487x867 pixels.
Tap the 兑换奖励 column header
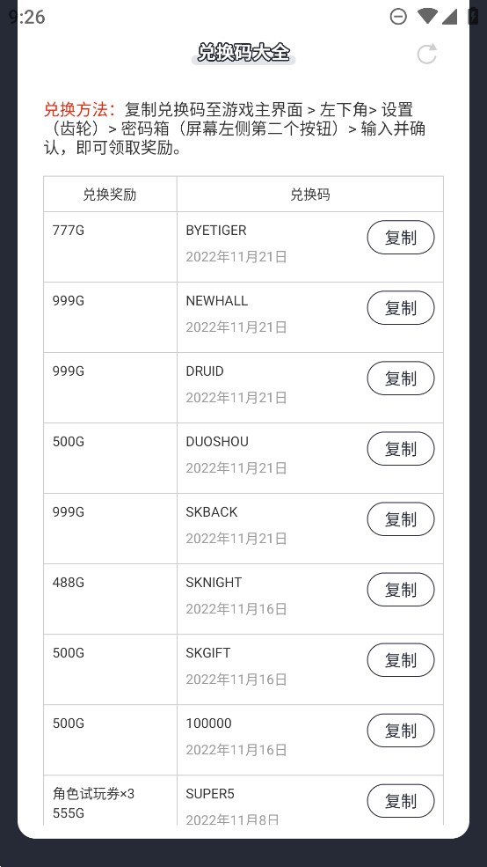[109, 195]
